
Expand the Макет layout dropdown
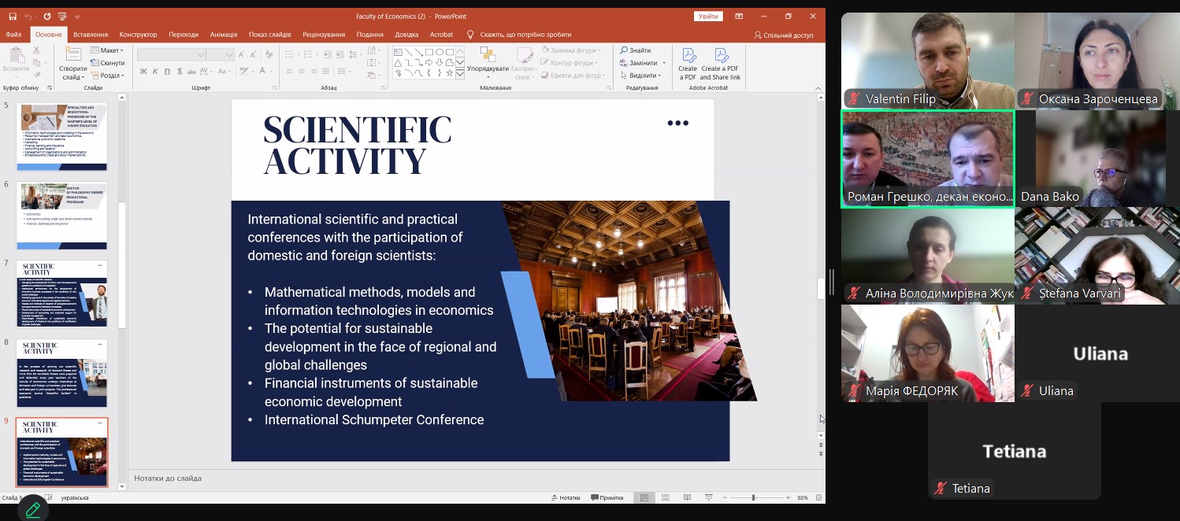[106, 50]
